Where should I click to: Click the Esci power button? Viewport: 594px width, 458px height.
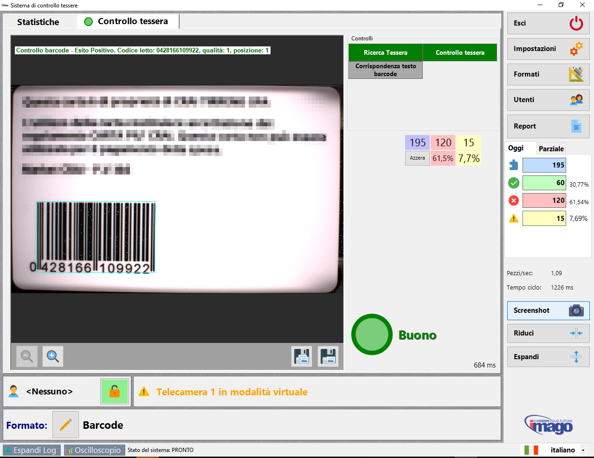point(548,23)
